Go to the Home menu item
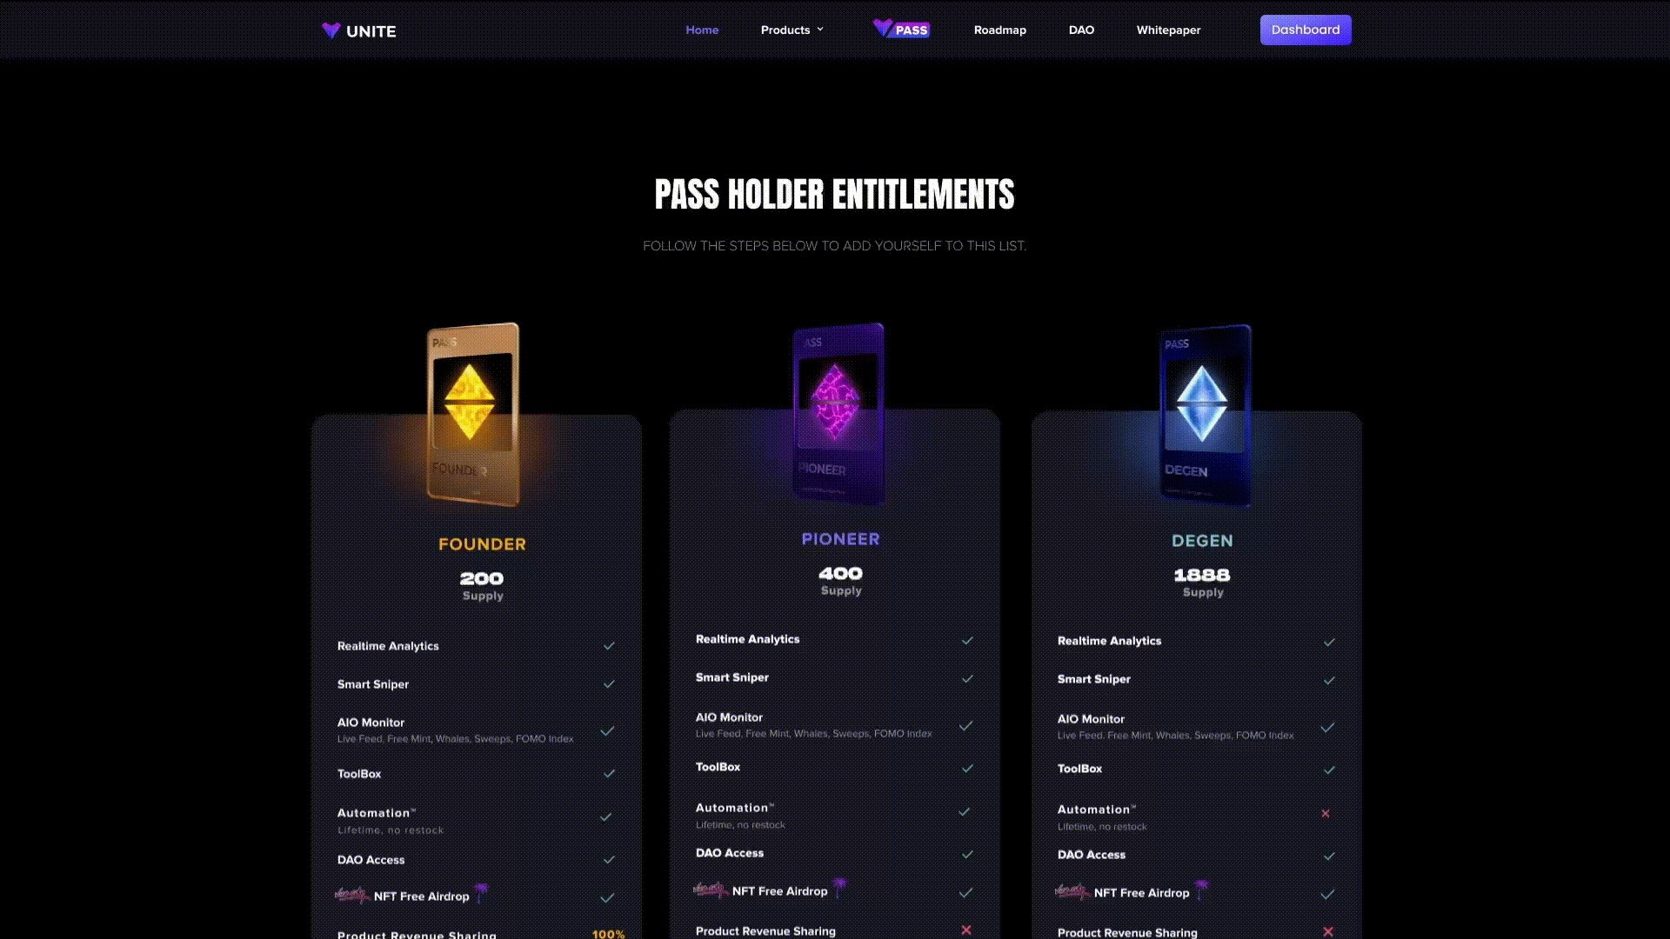Viewport: 1670px width, 939px height. [x=702, y=30]
